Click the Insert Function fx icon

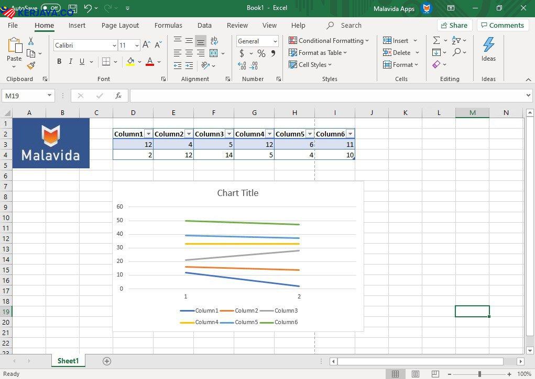(x=118, y=96)
